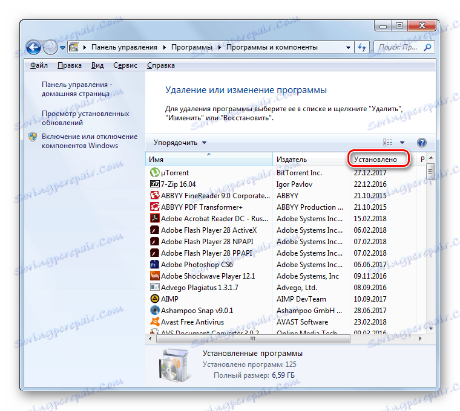
Task: Open Панель управления - домашняя страница link
Action: pos(77,89)
